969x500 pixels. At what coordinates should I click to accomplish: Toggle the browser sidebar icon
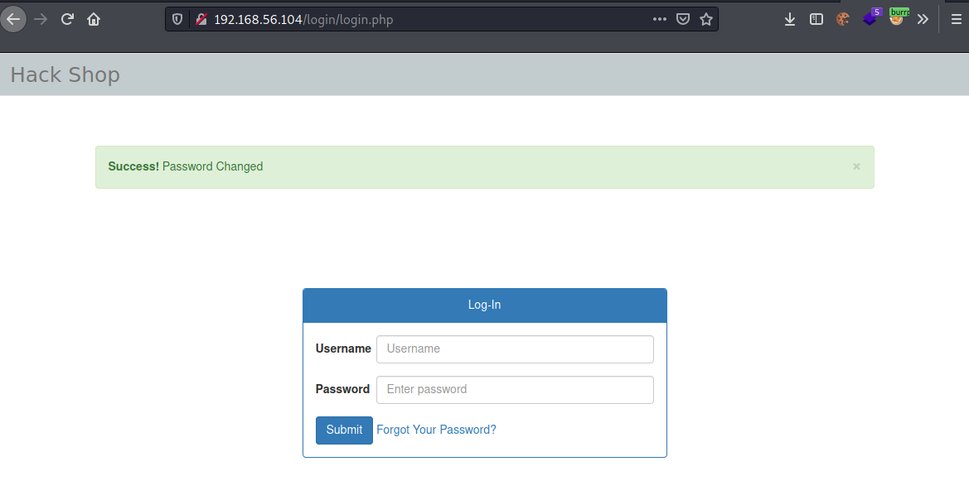point(816,18)
